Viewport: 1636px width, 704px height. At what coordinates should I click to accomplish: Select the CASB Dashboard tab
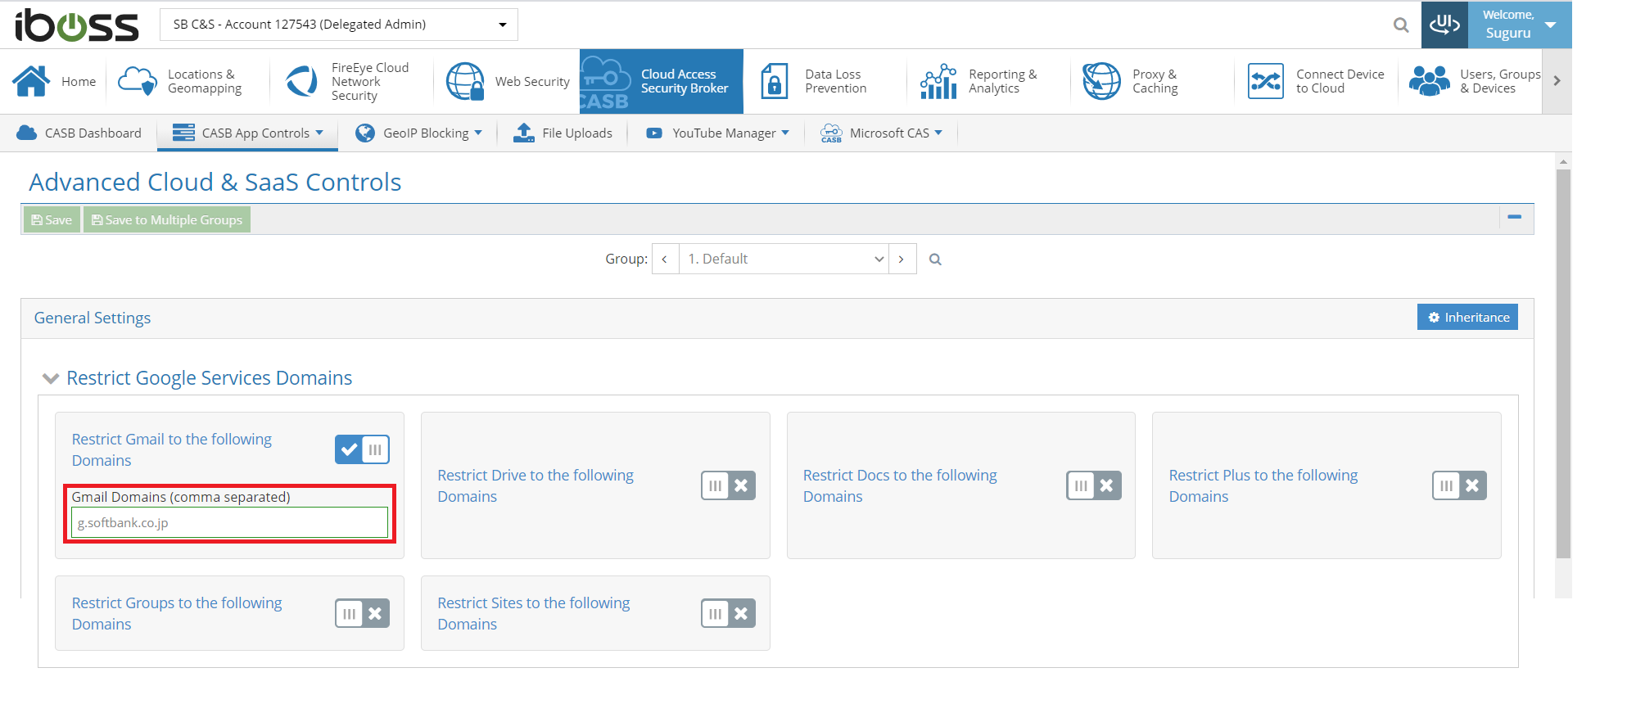point(79,133)
